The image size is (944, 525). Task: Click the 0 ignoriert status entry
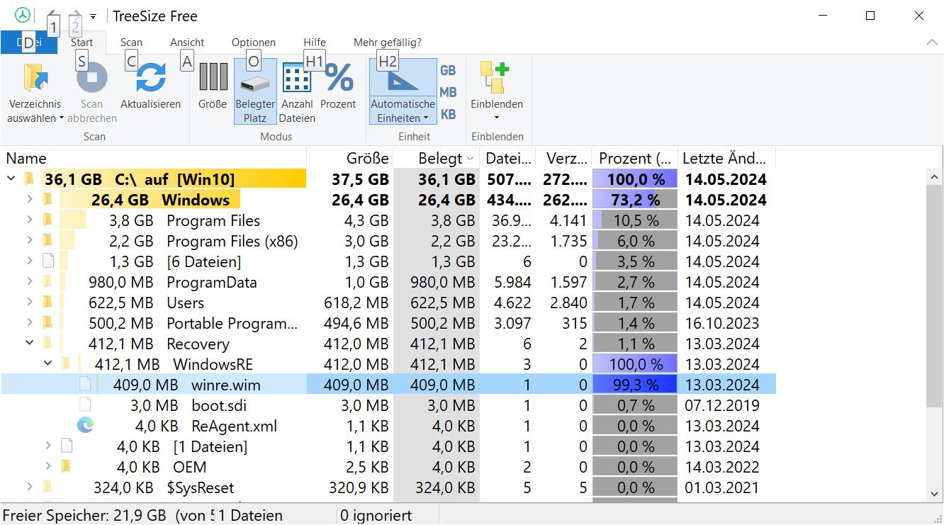(376, 515)
